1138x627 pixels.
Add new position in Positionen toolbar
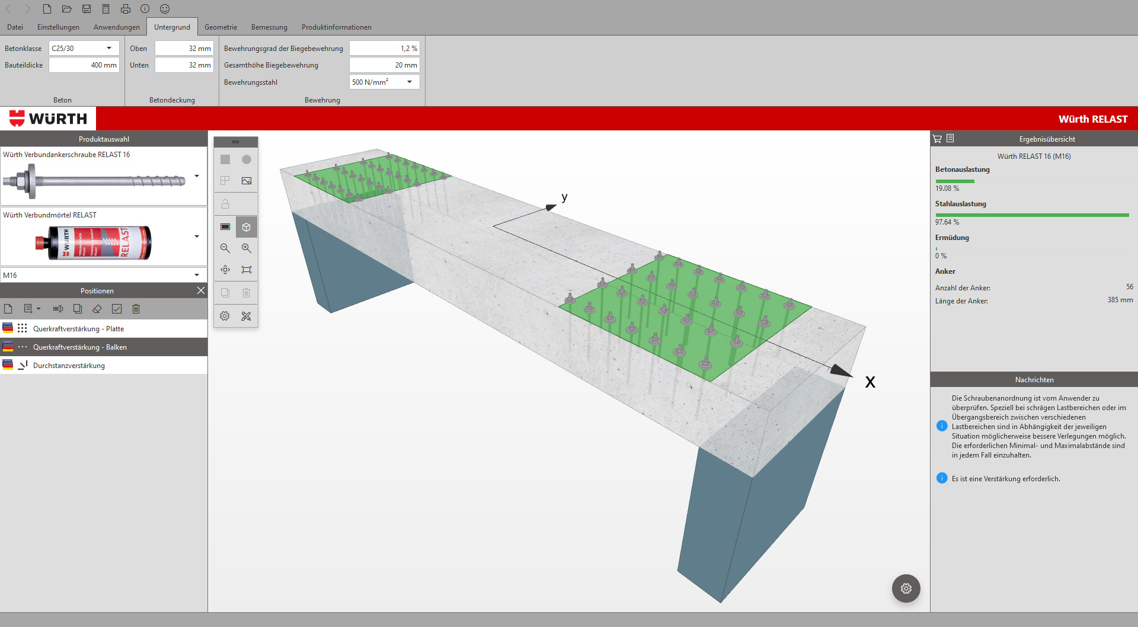[8, 309]
